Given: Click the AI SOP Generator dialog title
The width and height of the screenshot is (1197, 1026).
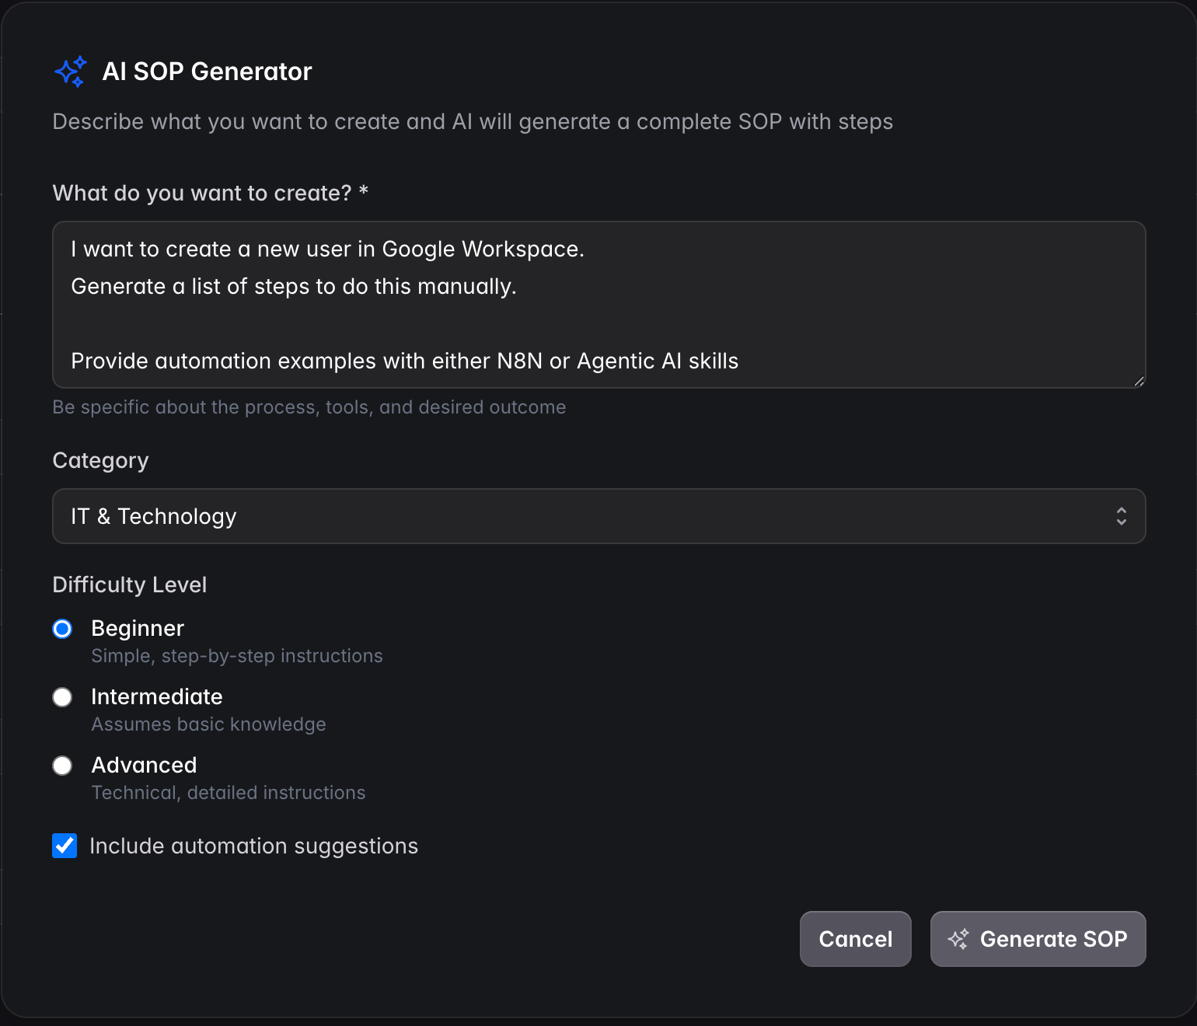Looking at the screenshot, I should click(x=207, y=72).
